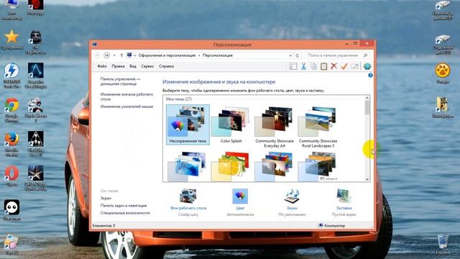This screenshot has width=460, height=259.
Task: Open the Вид menu
Action: click(x=133, y=66)
